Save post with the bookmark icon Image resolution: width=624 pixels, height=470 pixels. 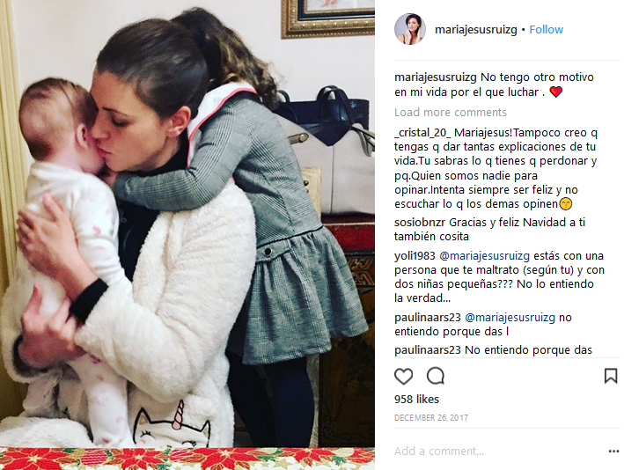click(611, 376)
